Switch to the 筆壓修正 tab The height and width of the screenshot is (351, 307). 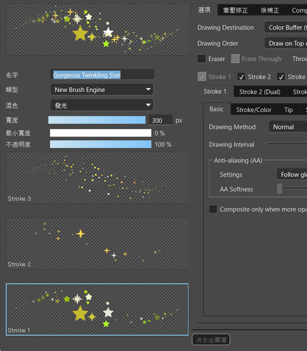(x=235, y=10)
